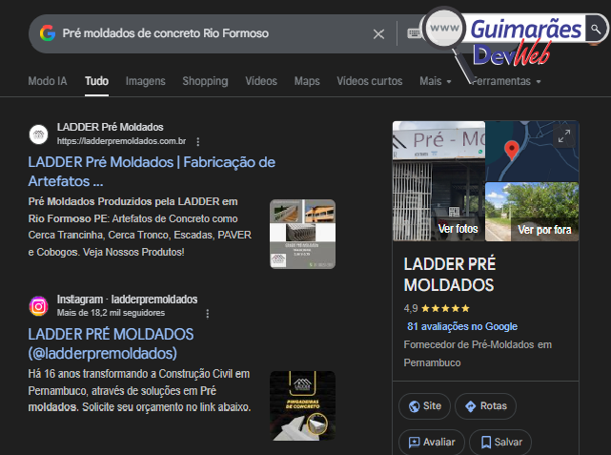Open the thumbnail of the LADDER website result

pos(302,234)
